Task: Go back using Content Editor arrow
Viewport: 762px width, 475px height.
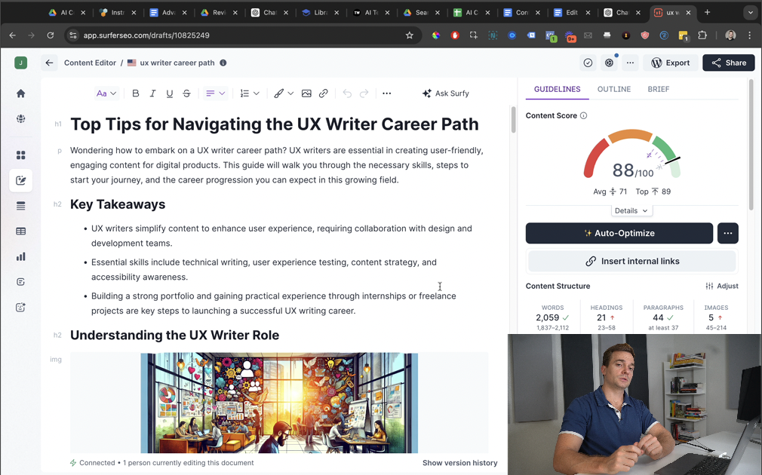Action: [x=49, y=63]
